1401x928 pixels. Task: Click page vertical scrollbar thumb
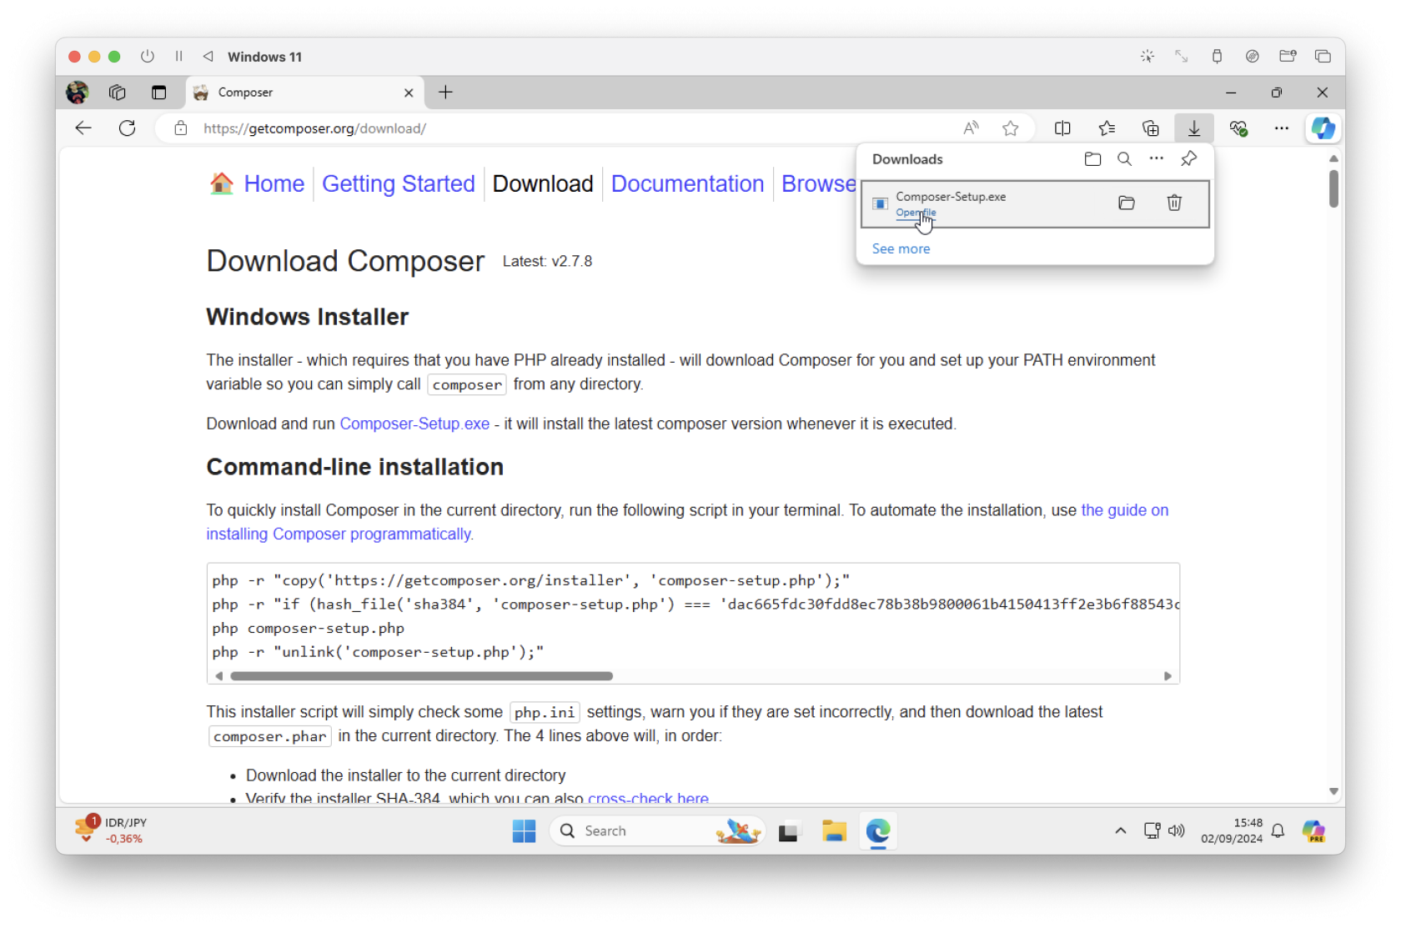1333,188
